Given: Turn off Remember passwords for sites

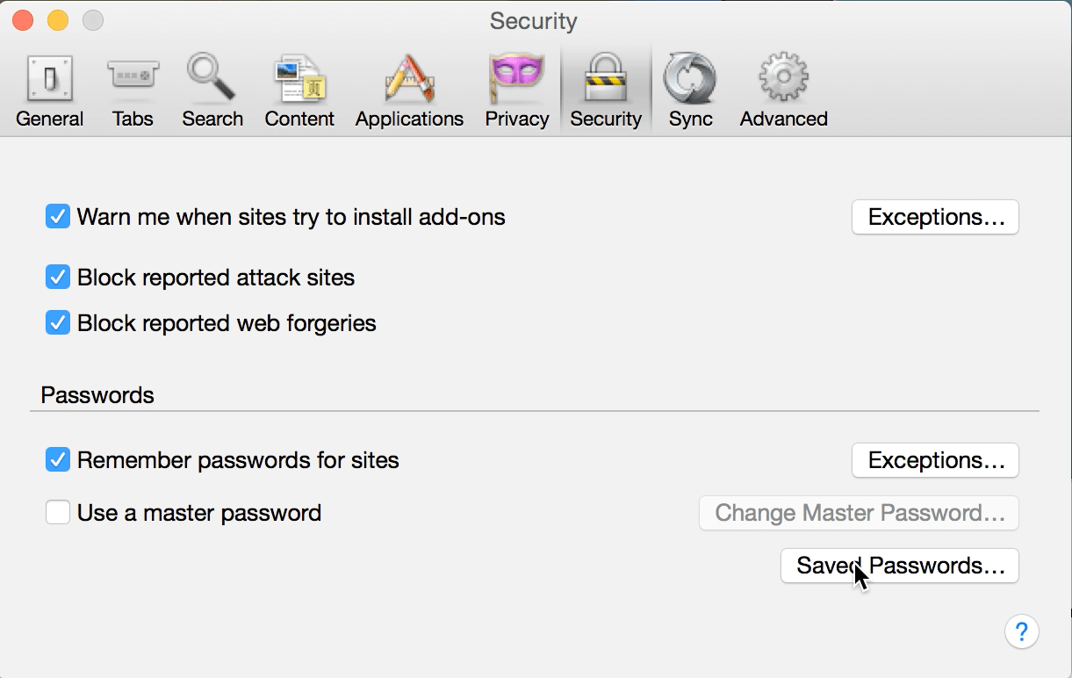Looking at the screenshot, I should [x=58, y=460].
